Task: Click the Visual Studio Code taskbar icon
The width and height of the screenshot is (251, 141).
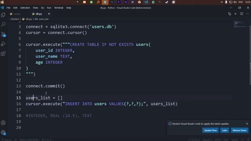Action: pyautogui.click(x=146, y=2)
